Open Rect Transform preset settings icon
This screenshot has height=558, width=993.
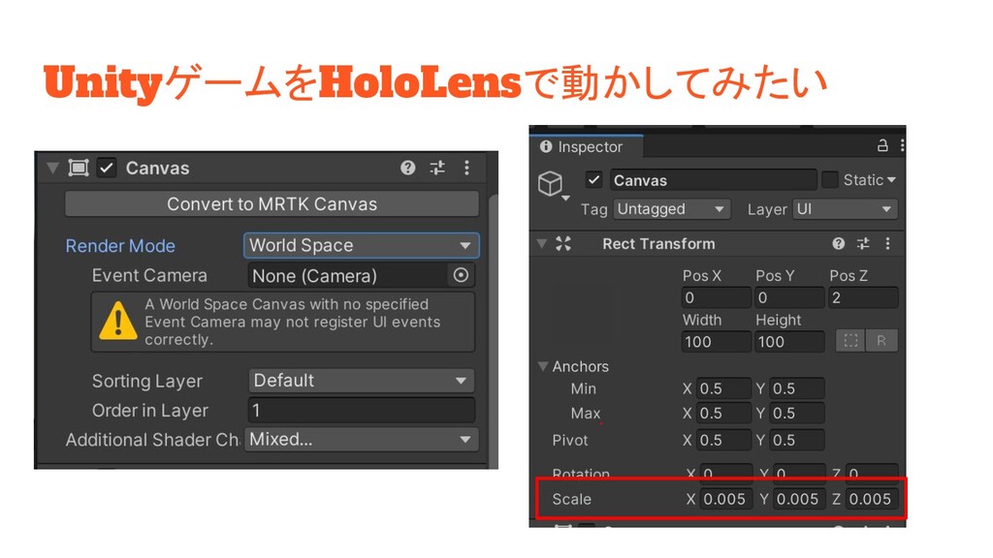click(x=863, y=243)
